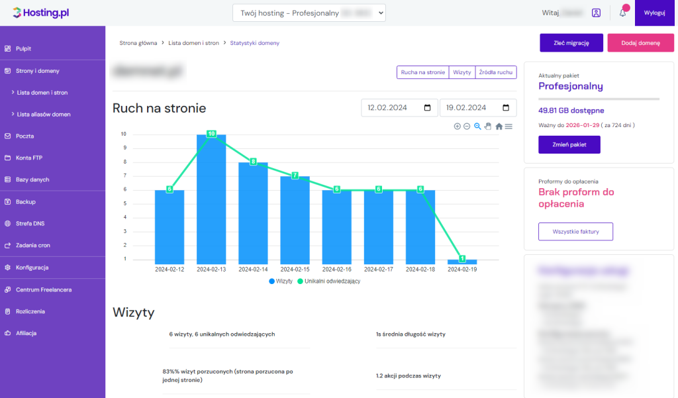Screen dimensions: 678x398
Task: Click the chart zoom-out minus icon
Action: pos(467,126)
